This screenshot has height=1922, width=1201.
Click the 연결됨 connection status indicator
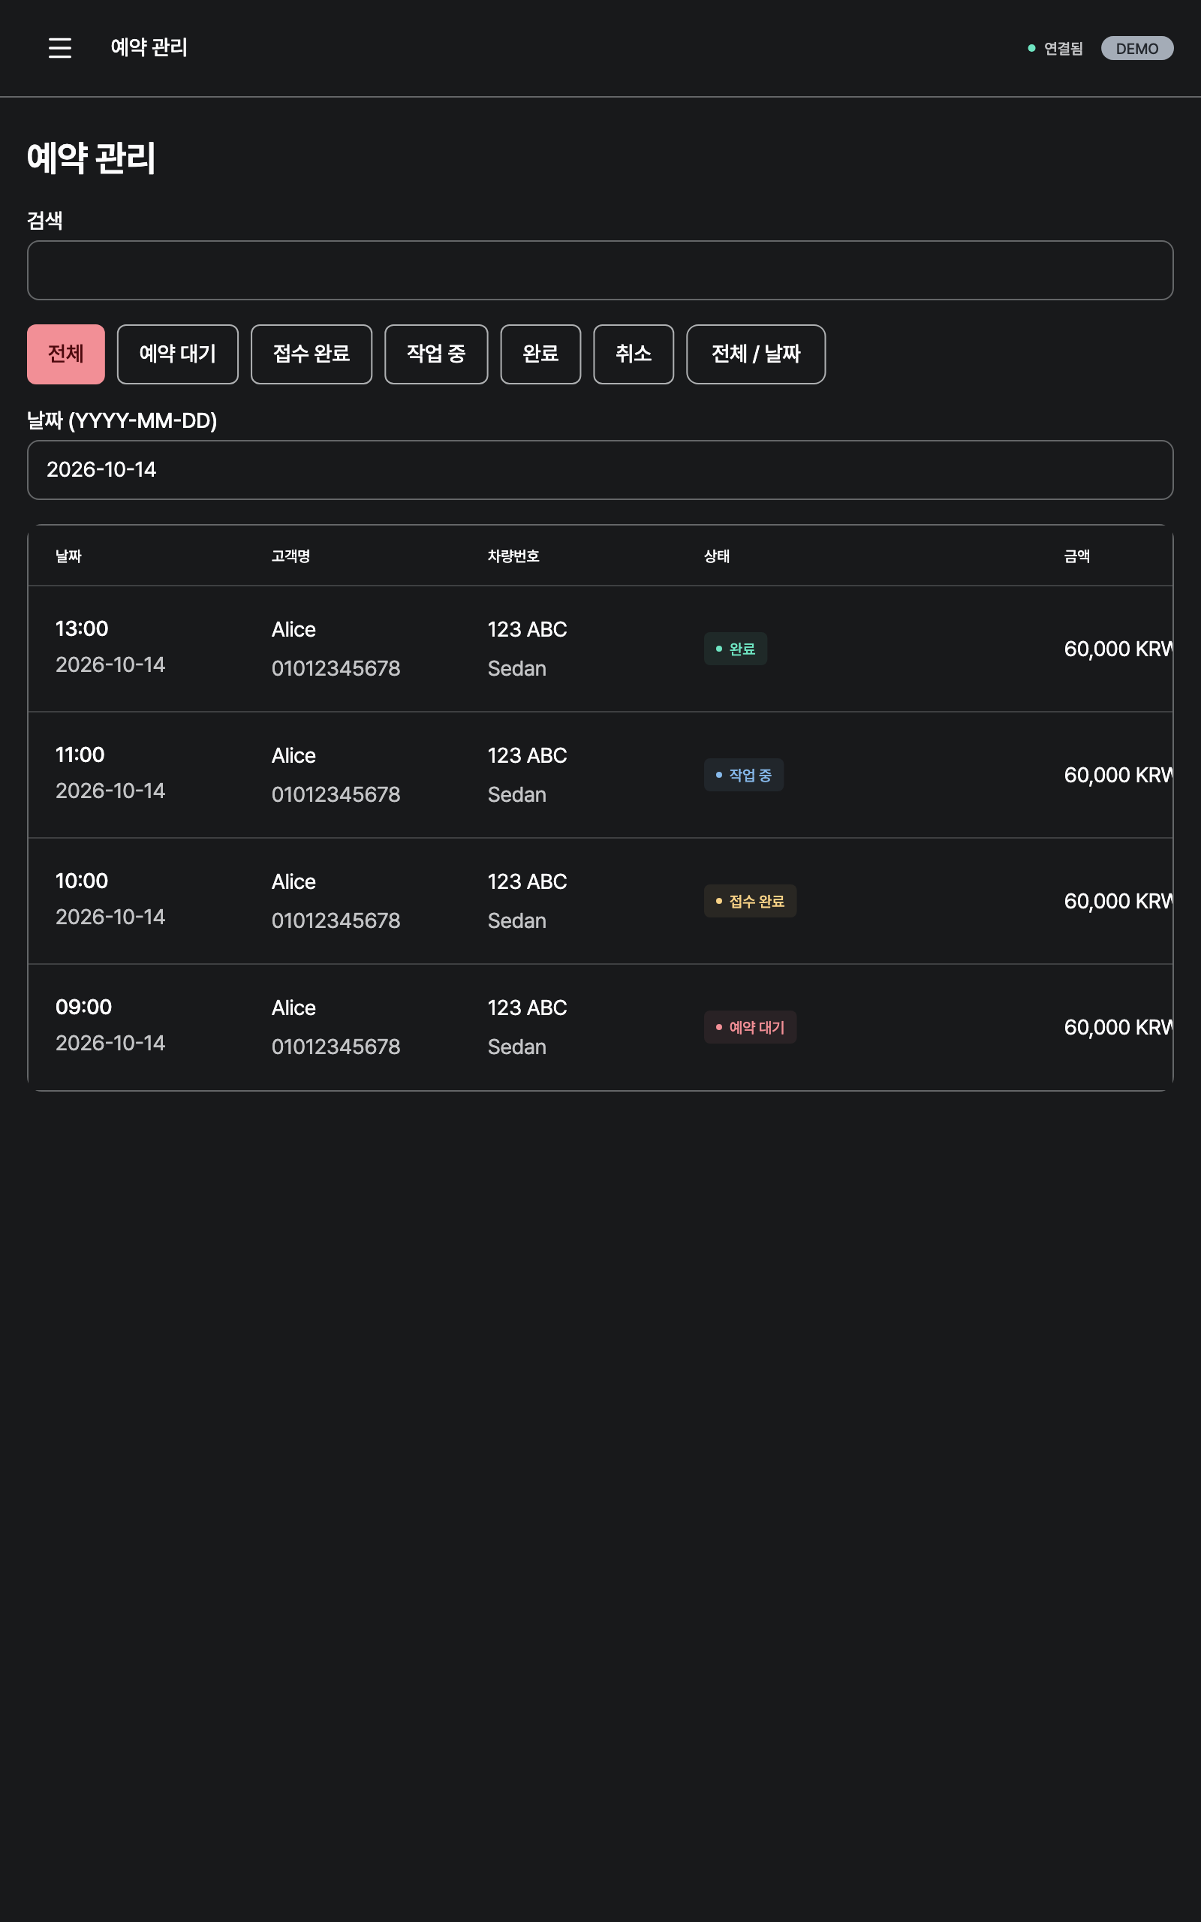(x=1055, y=49)
